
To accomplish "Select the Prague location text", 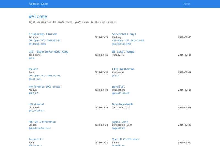I will (32, 90).
